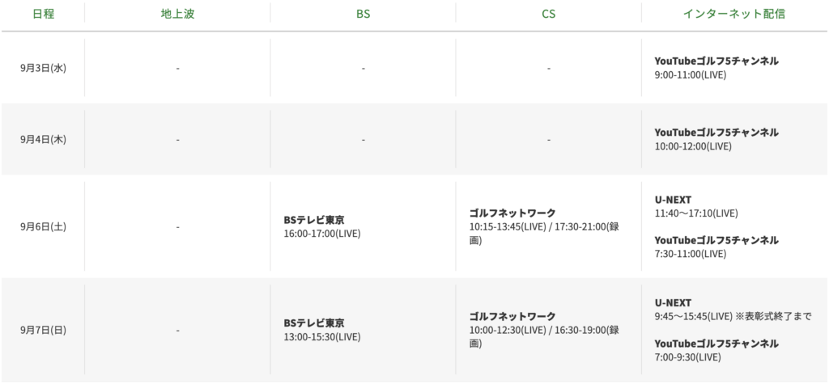Click ゴルフネットワーク entry starting at 10:00
Image resolution: width=829 pixels, height=384 pixels.
pos(511,316)
